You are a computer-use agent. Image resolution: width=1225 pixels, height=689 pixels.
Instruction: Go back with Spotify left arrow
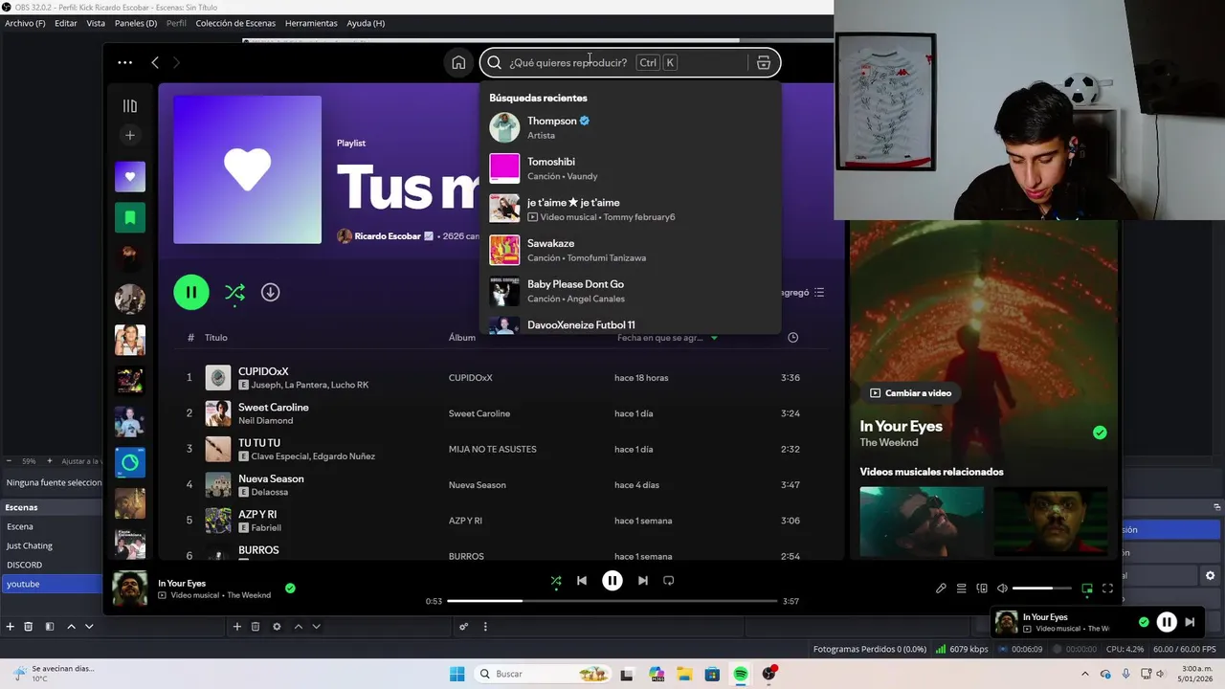[155, 62]
